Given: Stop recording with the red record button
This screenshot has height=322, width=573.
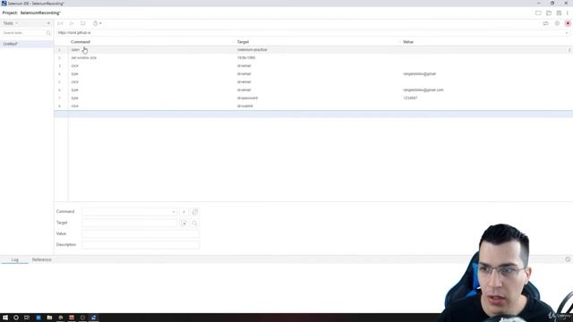Looking at the screenshot, I should (568, 23).
